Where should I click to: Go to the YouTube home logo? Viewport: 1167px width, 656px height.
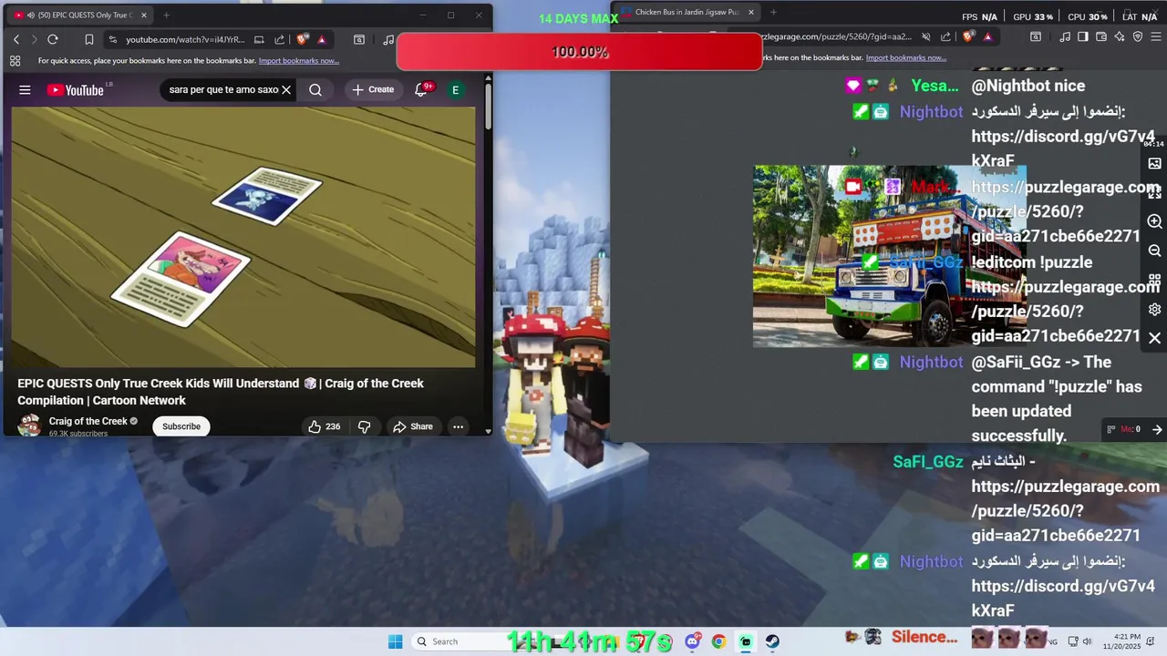(x=75, y=90)
